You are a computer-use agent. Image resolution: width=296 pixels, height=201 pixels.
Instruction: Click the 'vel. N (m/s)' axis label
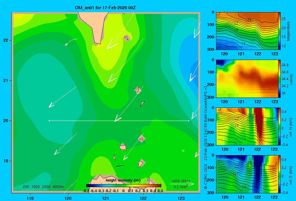(x=291, y=127)
